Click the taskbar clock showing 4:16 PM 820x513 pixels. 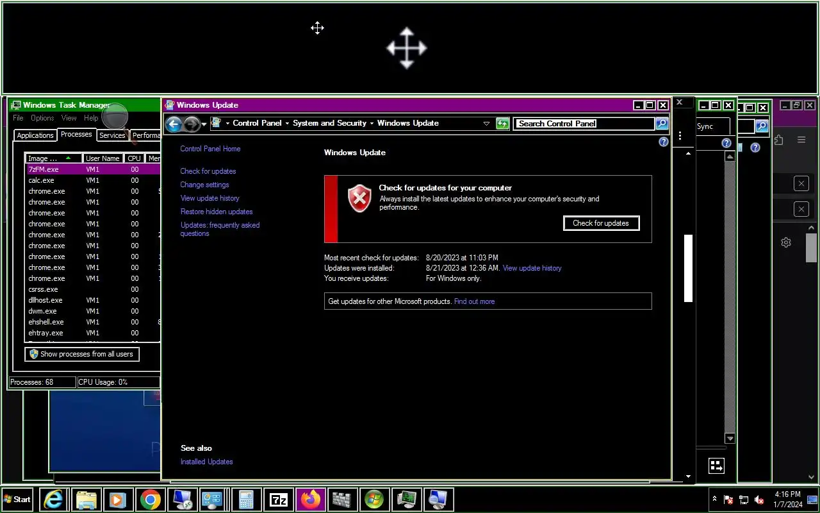click(x=787, y=500)
